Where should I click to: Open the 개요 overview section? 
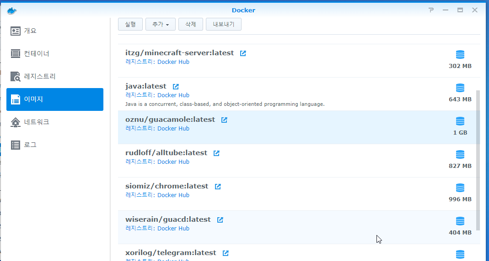[55, 31]
